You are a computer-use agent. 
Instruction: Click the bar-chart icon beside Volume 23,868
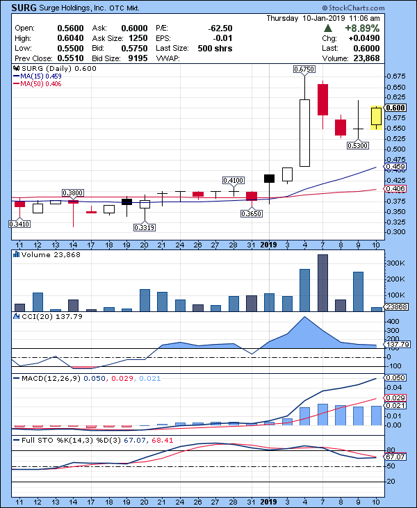coord(16,254)
